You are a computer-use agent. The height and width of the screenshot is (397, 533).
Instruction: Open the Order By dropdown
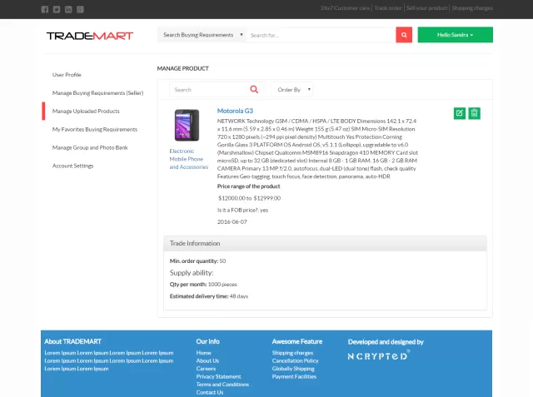click(x=292, y=90)
